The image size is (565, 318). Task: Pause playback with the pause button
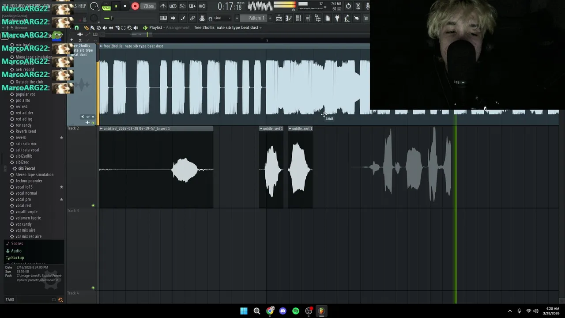(116, 6)
